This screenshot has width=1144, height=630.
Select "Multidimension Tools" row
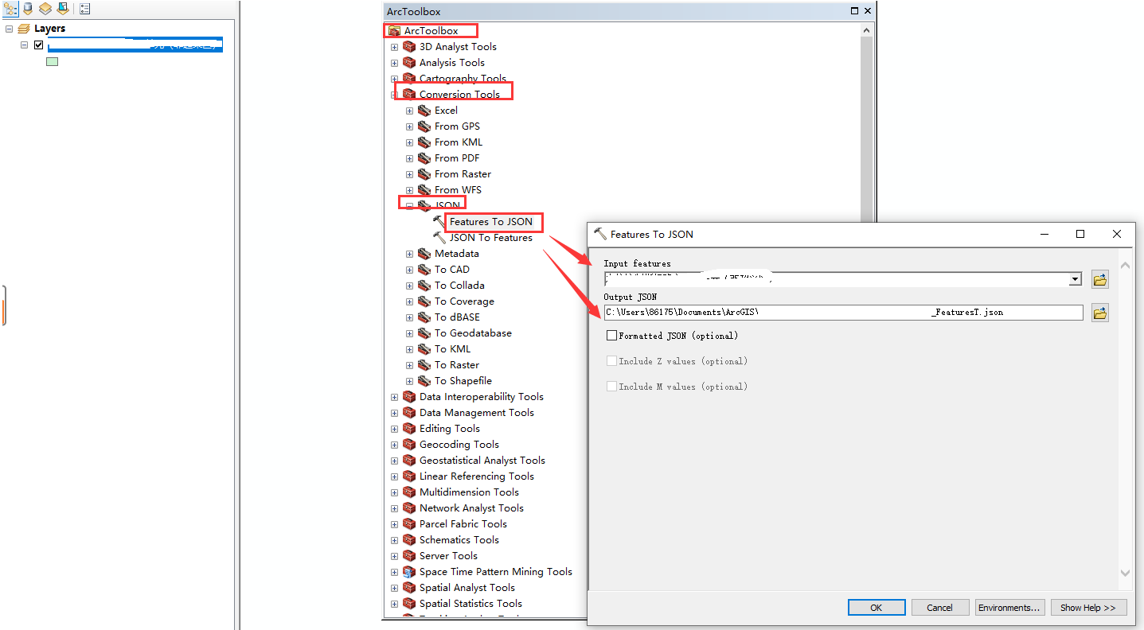coord(469,492)
